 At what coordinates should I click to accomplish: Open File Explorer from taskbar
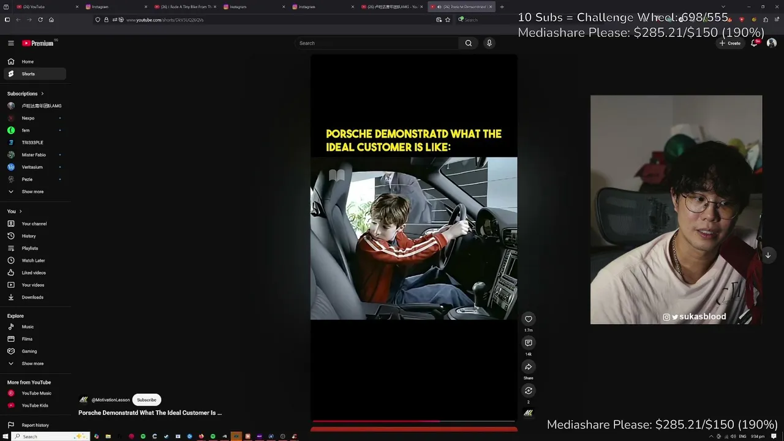point(108,436)
